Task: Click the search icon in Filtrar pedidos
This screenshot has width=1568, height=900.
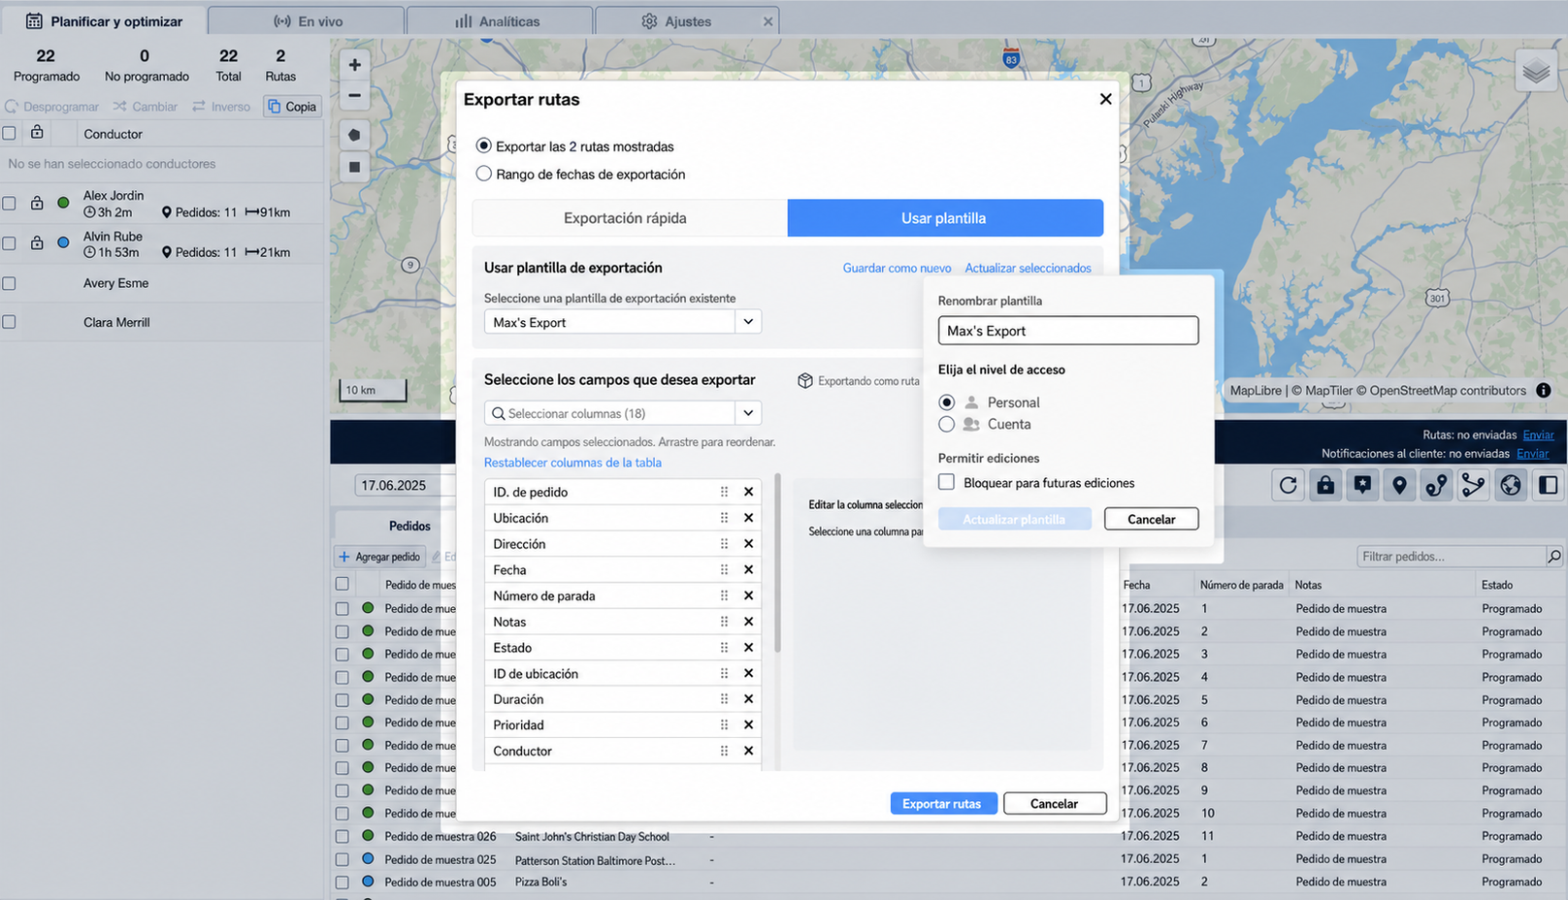Action: 1554,556
